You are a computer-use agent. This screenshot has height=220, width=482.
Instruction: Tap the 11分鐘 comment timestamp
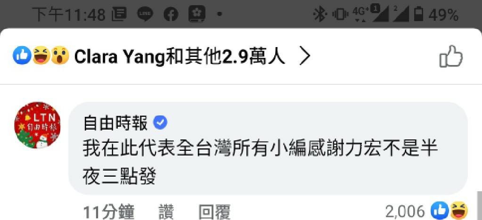(109, 212)
